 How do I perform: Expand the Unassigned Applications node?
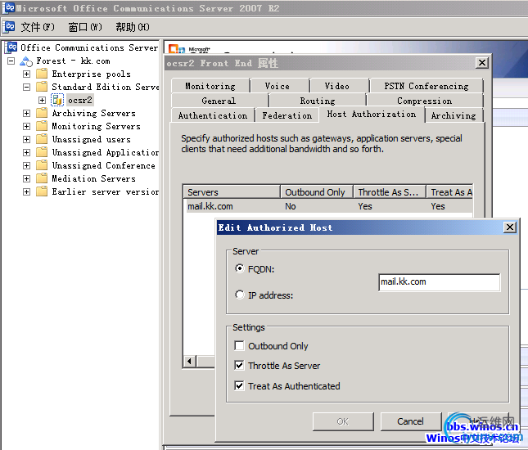pos(26,152)
